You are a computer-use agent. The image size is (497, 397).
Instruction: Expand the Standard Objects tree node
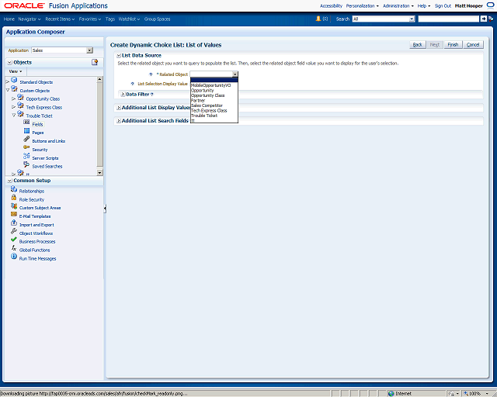8,82
